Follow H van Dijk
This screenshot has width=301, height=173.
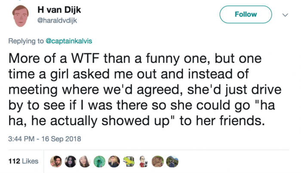tap(246, 15)
